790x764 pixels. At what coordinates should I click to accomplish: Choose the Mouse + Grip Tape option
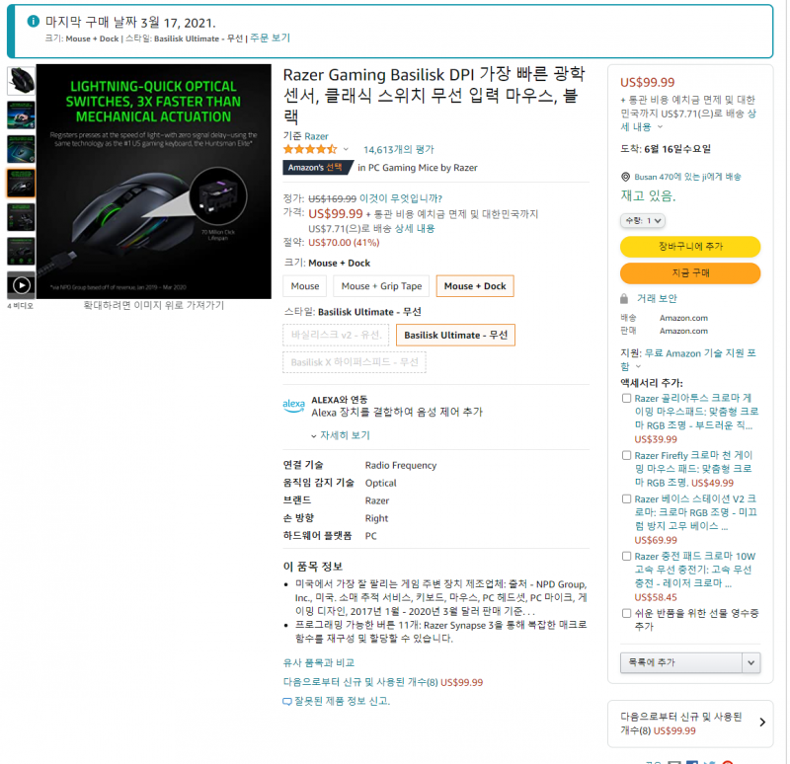point(381,286)
